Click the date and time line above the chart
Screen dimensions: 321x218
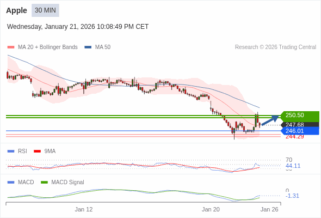click(78, 27)
